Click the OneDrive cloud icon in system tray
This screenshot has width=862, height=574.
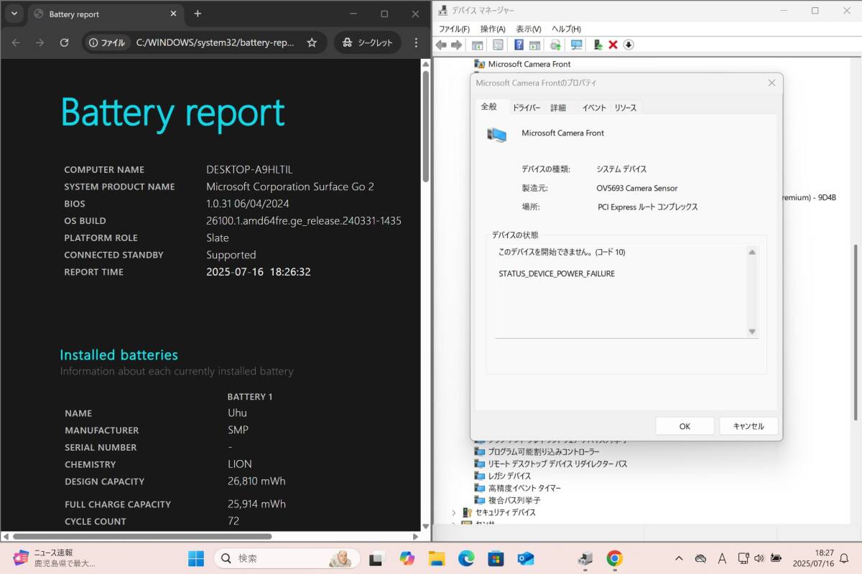[x=700, y=558]
